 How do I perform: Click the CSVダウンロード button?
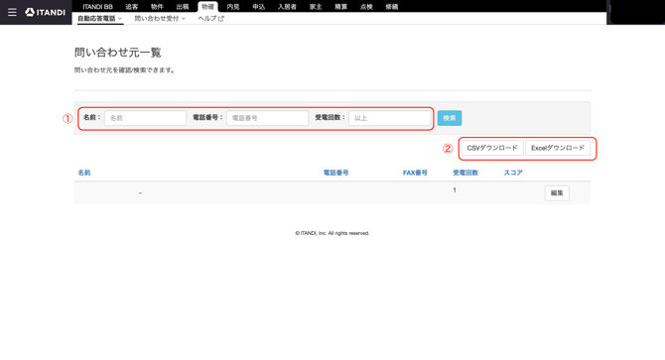tap(492, 148)
